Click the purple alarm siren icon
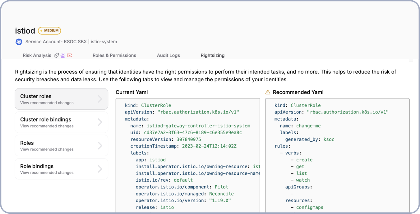420x214 pixels. coord(63,55)
